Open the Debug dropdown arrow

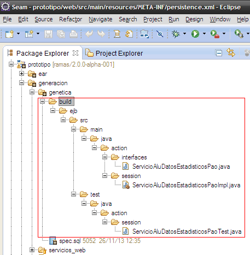[184, 34]
